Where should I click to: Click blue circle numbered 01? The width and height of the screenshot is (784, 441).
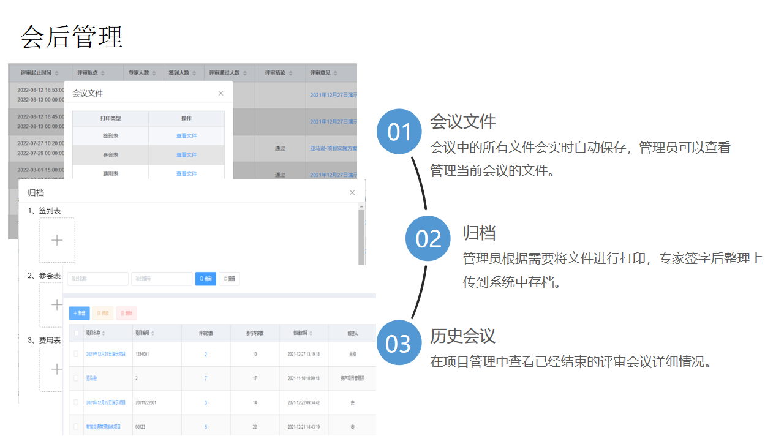(x=399, y=132)
